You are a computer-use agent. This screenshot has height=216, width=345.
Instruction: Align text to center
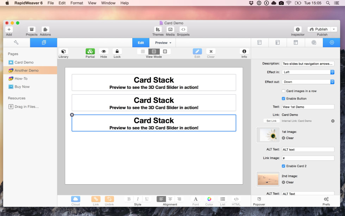click(170, 199)
